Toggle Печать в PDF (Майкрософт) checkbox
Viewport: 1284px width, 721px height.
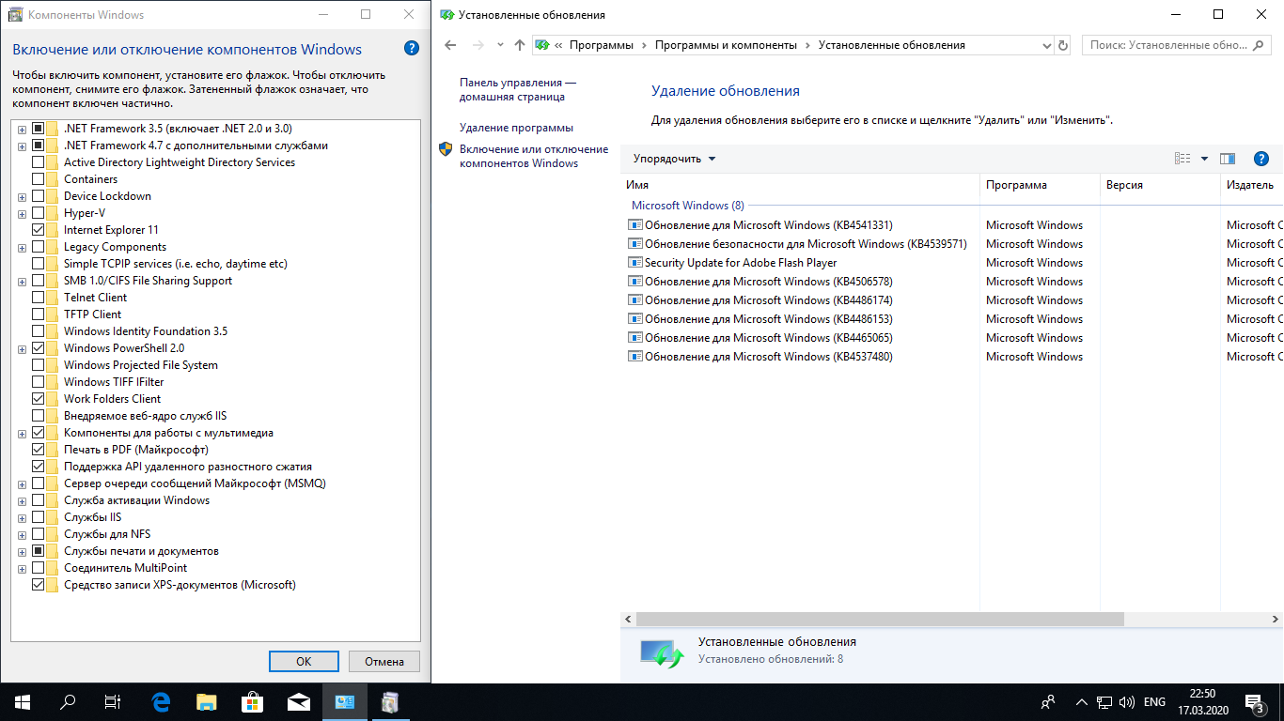(39, 450)
